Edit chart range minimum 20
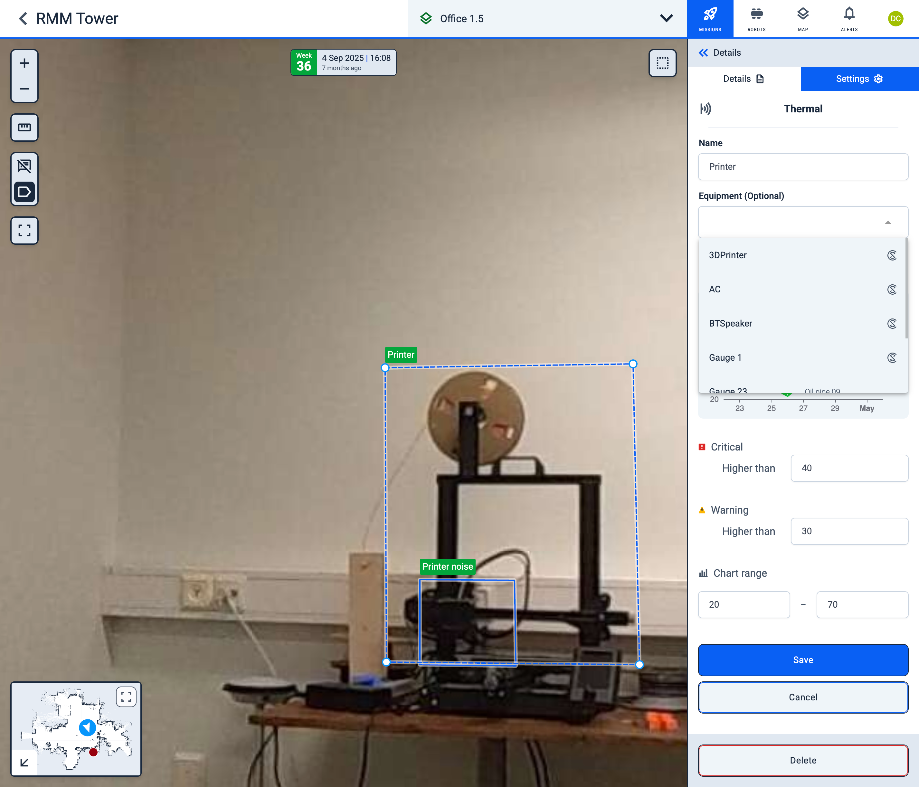This screenshot has width=919, height=787. pos(744,605)
